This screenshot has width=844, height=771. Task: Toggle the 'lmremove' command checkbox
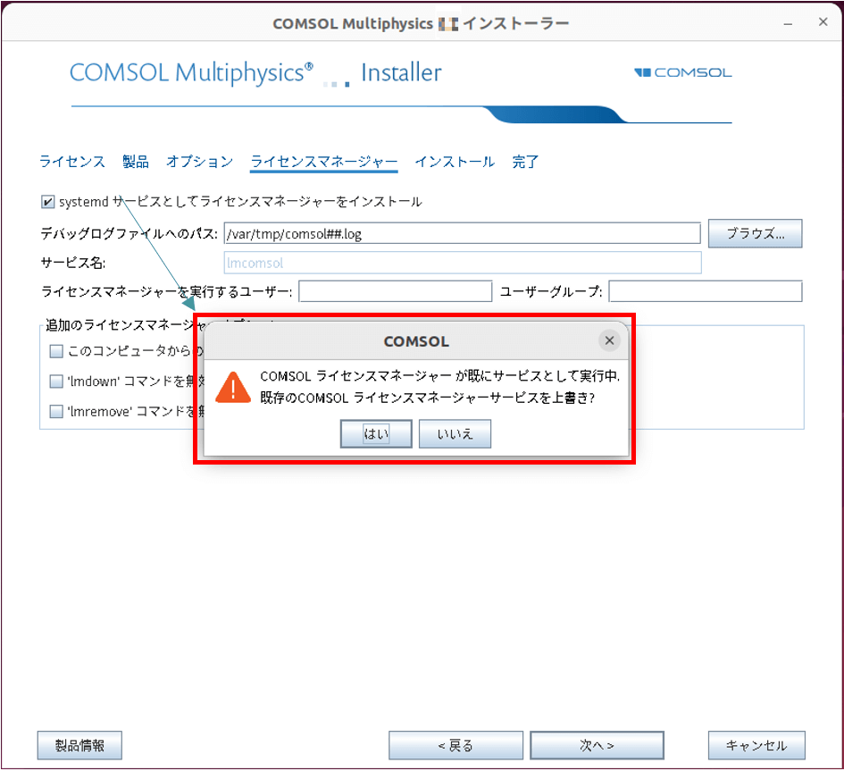point(56,411)
